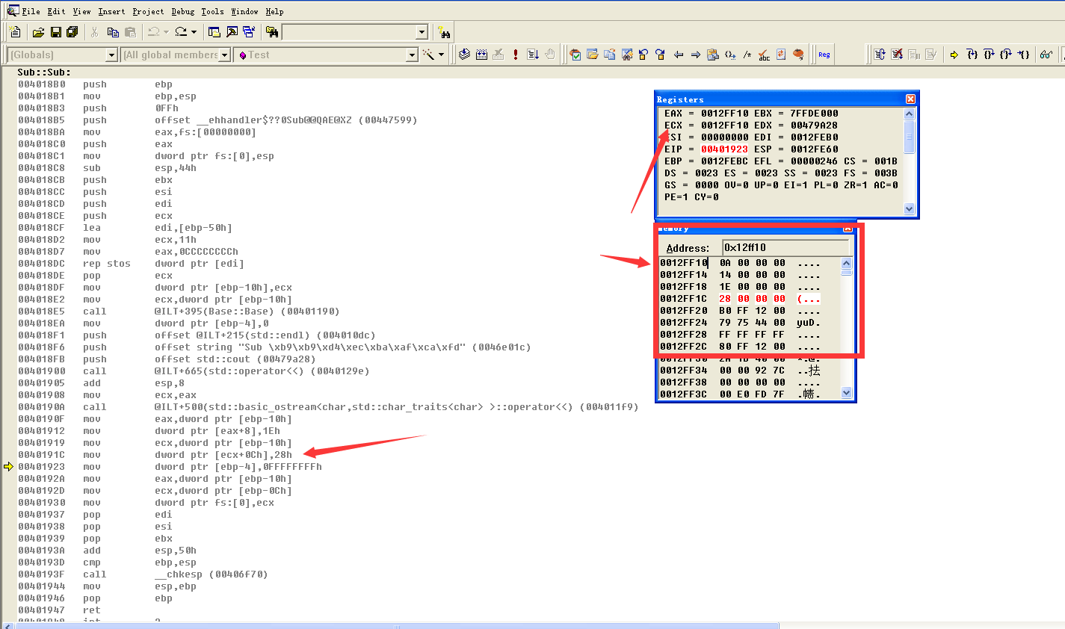Click the call @ILT+395(Base::Base) line
Screen dimensions: 1065x629
coord(179,311)
